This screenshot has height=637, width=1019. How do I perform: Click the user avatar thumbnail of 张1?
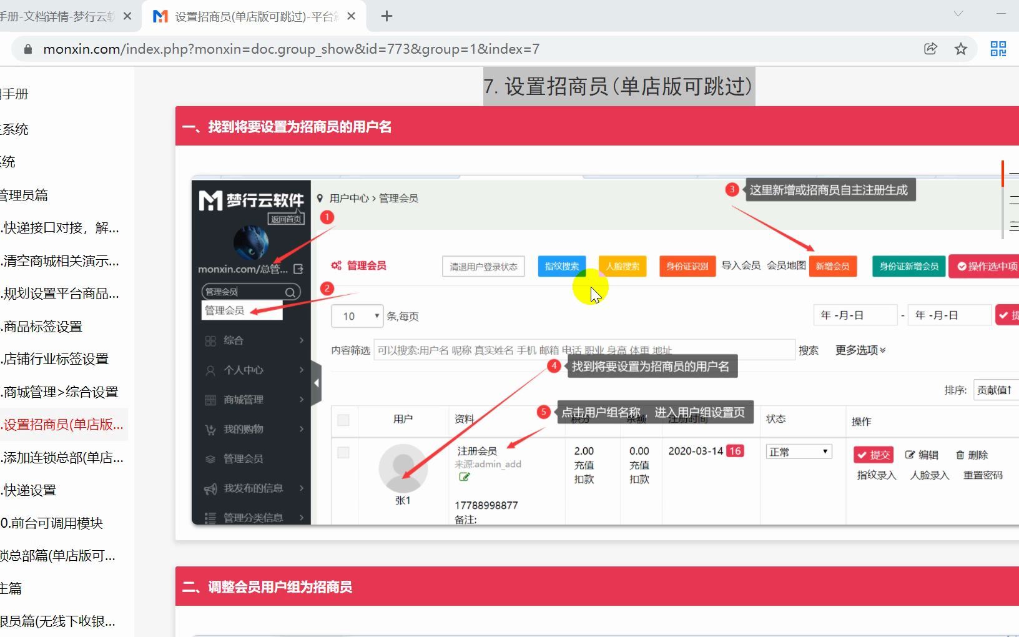click(x=403, y=468)
